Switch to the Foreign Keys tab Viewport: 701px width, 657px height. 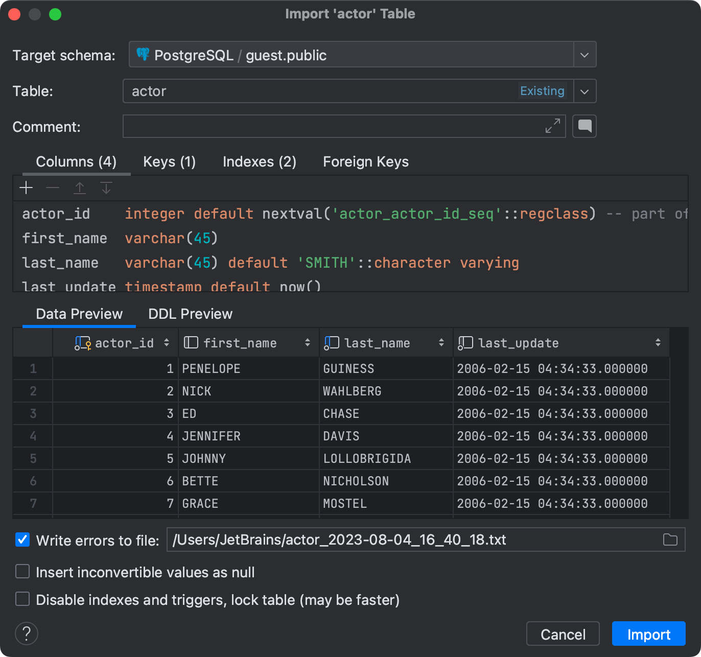pyautogui.click(x=365, y=161)
